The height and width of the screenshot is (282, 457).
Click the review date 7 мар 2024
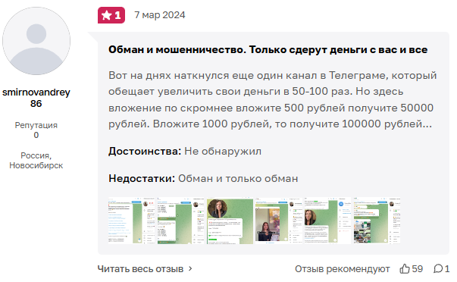(159, 15)
